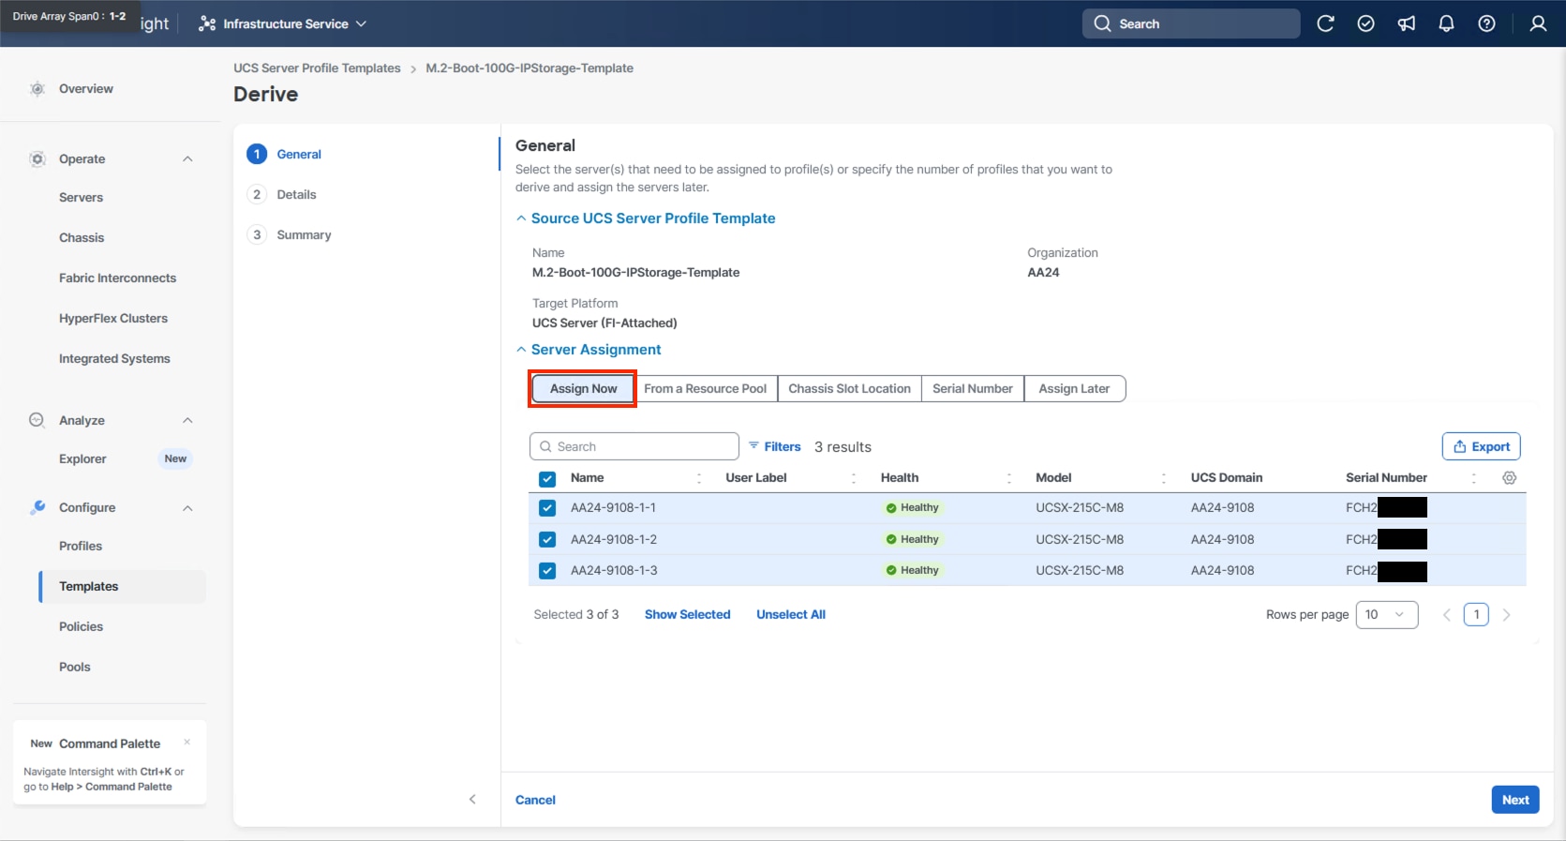Collapse the Source UCS Server Profile Template section
The image size is (1566, 841).
[521, 218]
